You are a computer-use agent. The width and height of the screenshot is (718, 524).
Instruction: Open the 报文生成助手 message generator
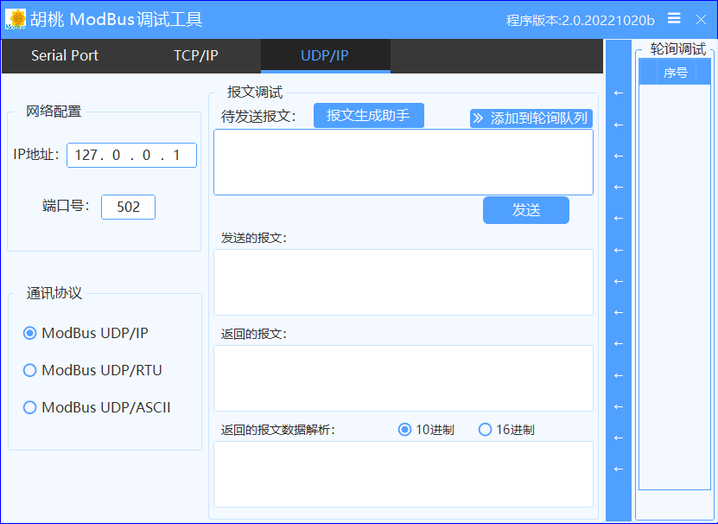(368, 115)
